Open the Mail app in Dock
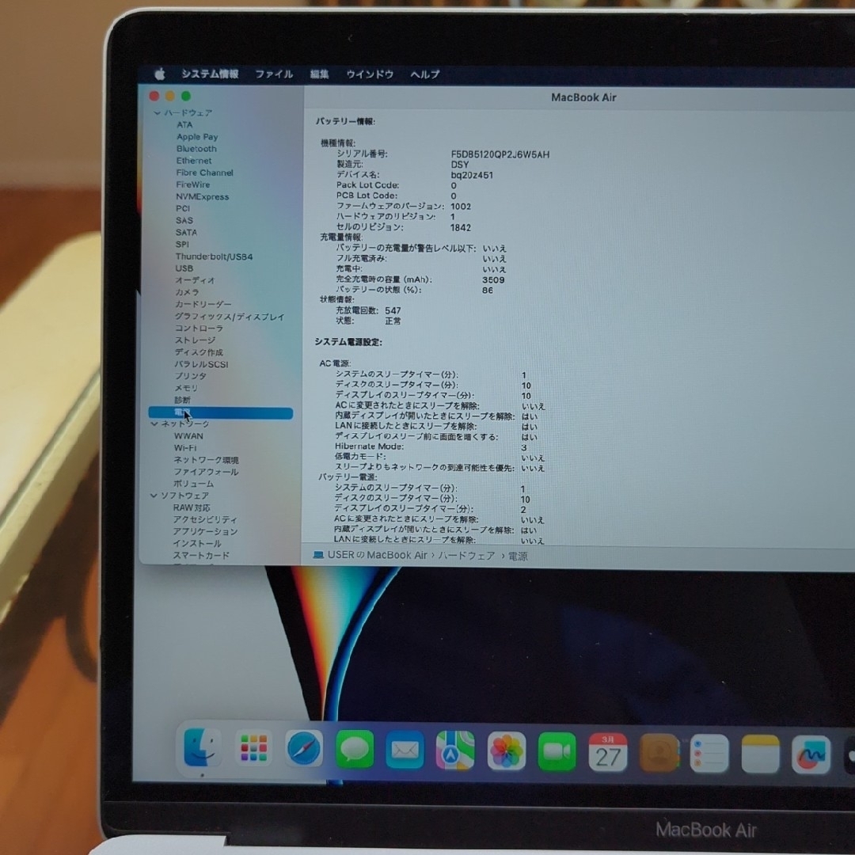 pos(405,750)
